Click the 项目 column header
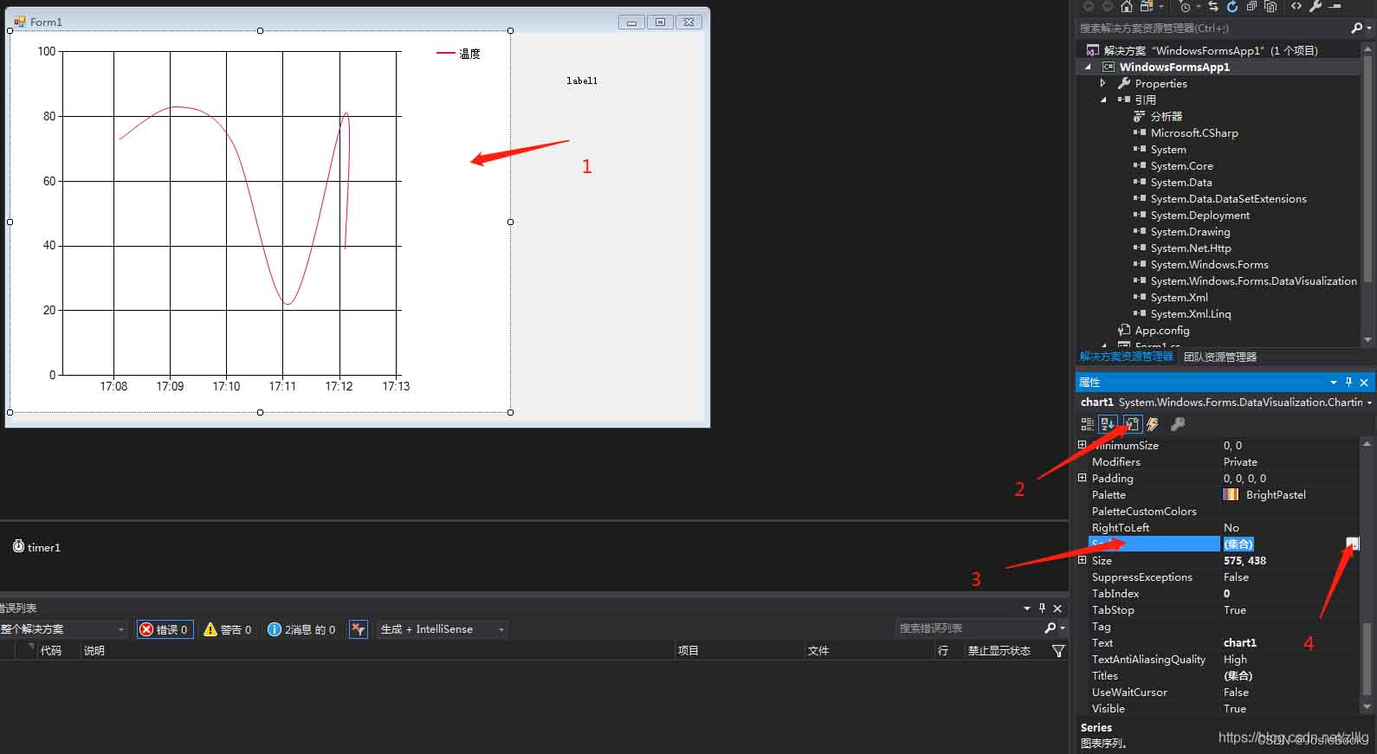Image resolution: width=1377 pixels, height=754 pixels. pos(688,651)
